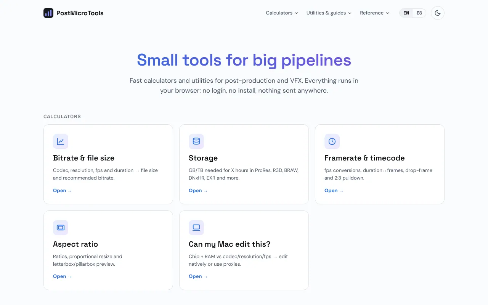Viewport: 488px width, 305px height.
Task: Click the Bitrate & file size chart icon
Action: 61,141
